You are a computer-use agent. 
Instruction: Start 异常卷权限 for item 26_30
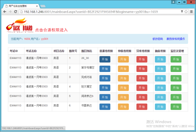(142, 59)
